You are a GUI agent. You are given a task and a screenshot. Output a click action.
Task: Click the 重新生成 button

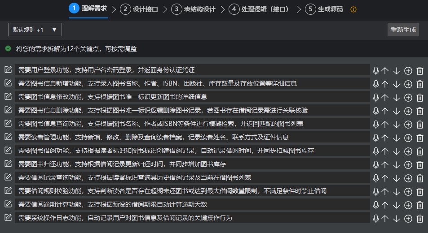pyautogui.click(x=403, y=30)
